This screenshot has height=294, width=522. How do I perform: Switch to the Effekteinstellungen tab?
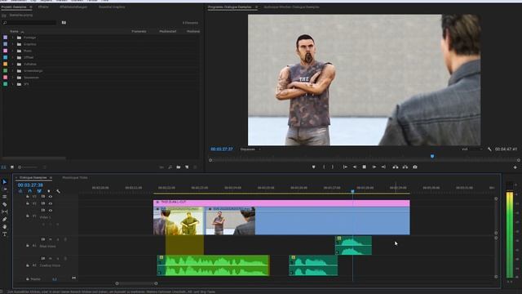click(x=73, y=7)
